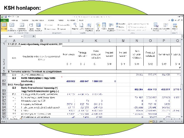Select cell with value -633 902
This screenshot has height=138, width=184.
click(x=69, y=80)
